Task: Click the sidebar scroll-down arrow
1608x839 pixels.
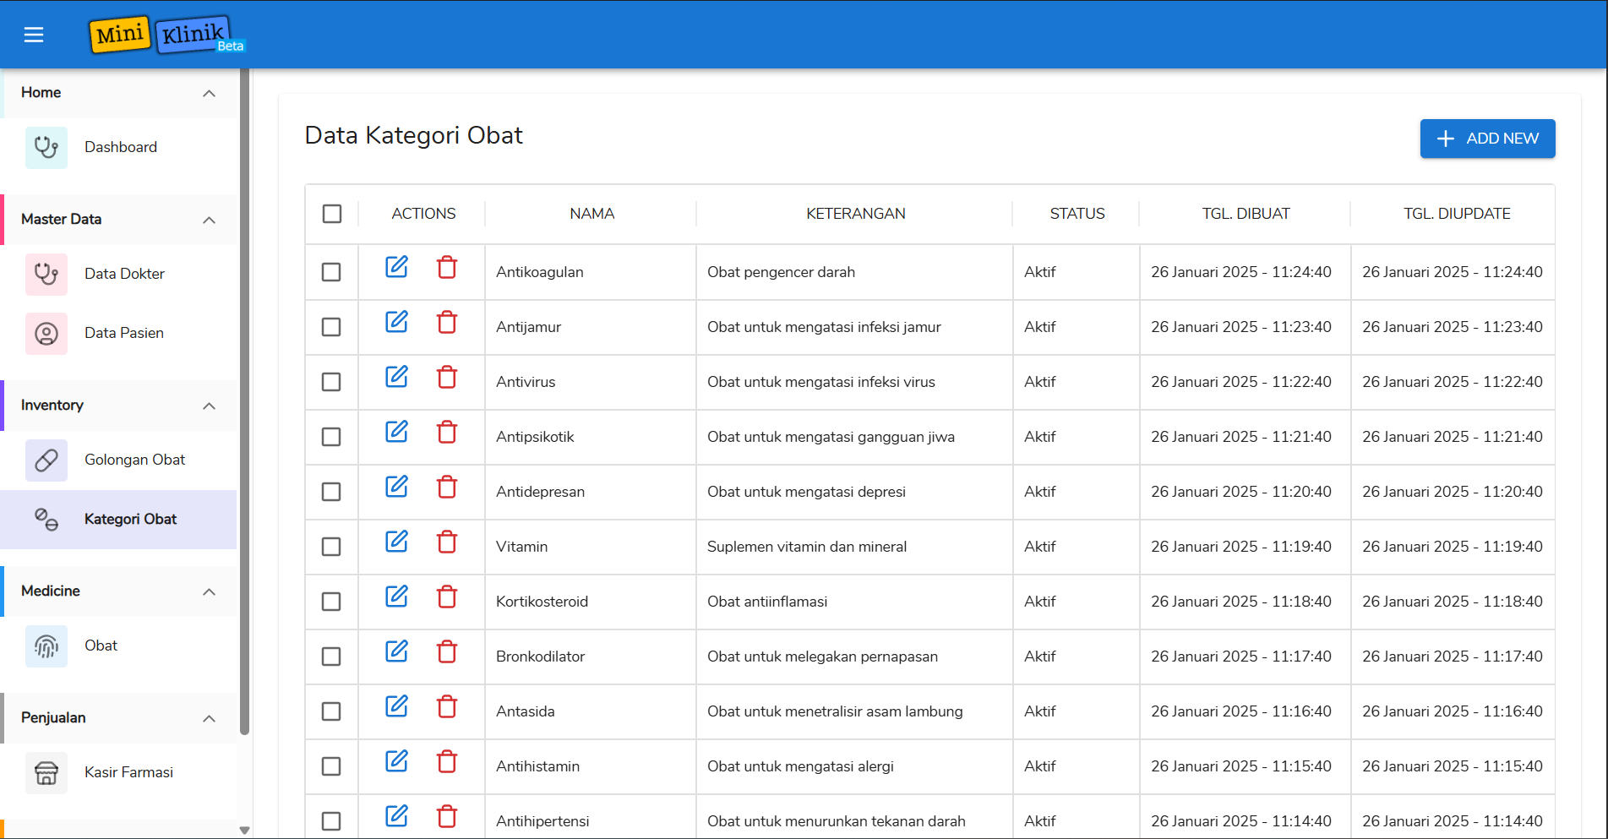Action: click(x=245, y=830)
